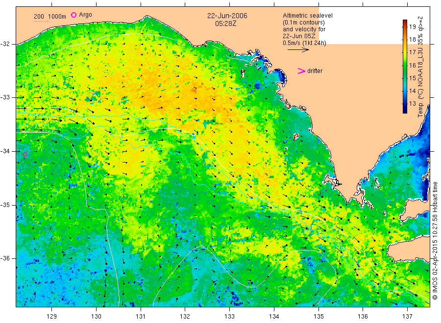Click the 16 label on the color bar
Image resolution: width=441 pixels, height=323 pixels.
click(x=412, y=66)
